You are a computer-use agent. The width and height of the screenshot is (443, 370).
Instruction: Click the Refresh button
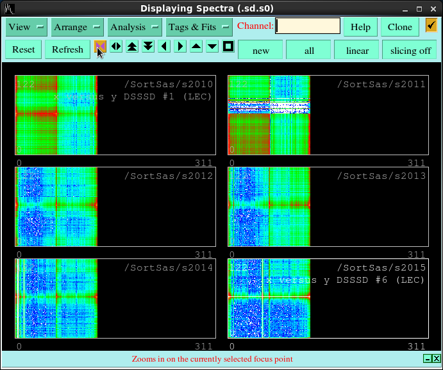pos(67,49)
